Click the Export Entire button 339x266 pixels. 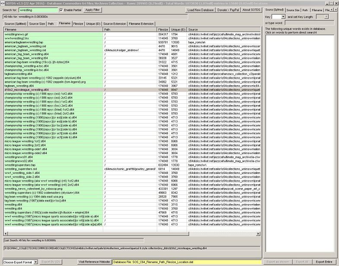pos(324,262)
